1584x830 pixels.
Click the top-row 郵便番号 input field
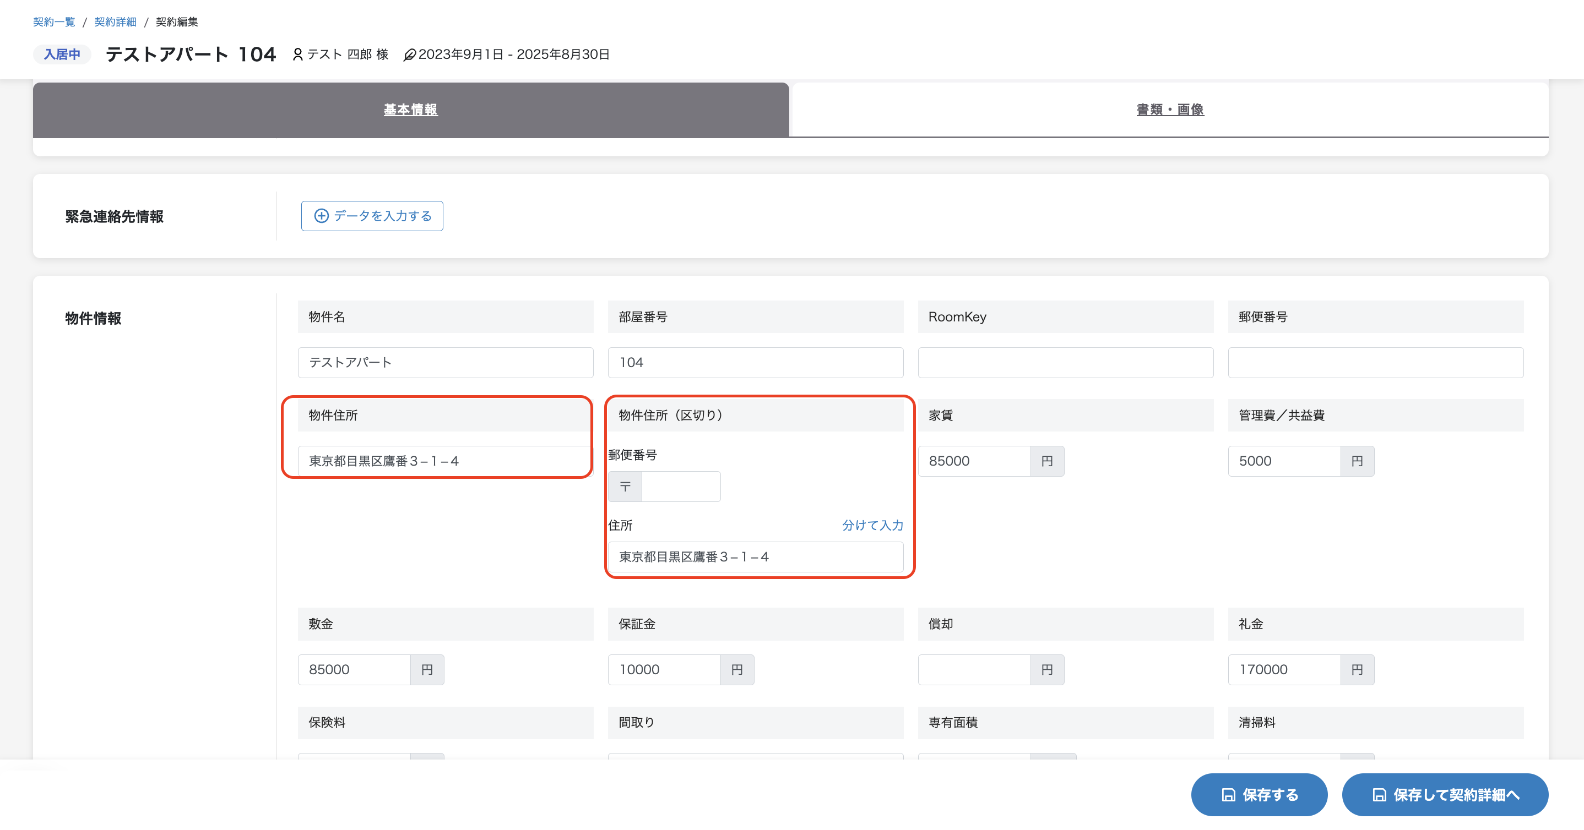1376,363
